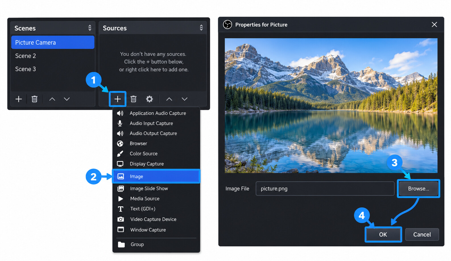This screenshot has height=261, width=451.
Task: Choose Audio Output Capture from the source menu
Action: click(156, 133)
